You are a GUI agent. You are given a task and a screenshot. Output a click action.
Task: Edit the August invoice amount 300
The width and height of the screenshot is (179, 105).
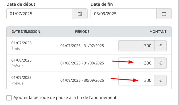pos(137,63)
